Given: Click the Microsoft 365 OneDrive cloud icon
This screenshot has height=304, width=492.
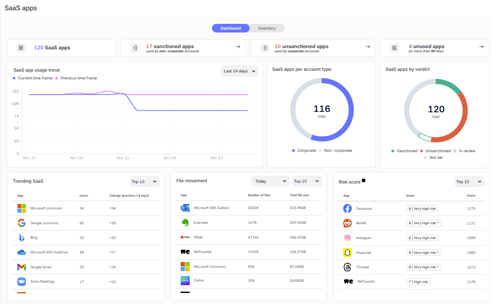Looking at the screenshot, I should point(21,252).
